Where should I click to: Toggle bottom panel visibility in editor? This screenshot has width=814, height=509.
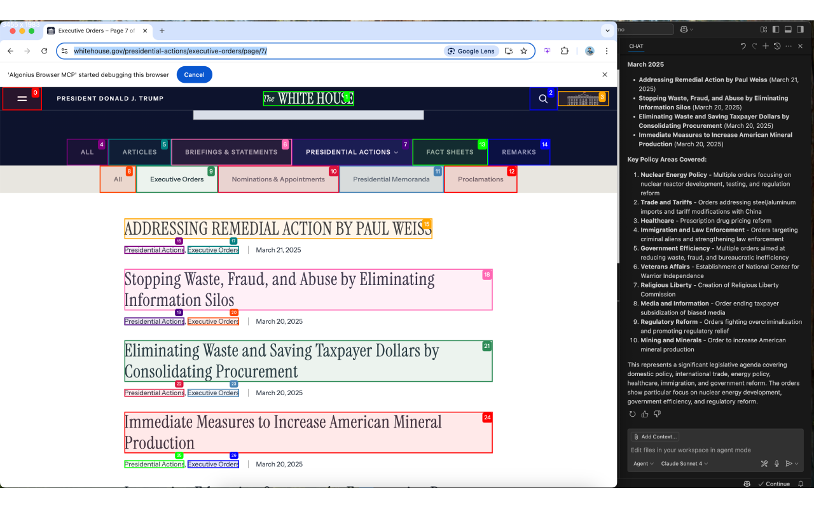(x=788, y=29)
